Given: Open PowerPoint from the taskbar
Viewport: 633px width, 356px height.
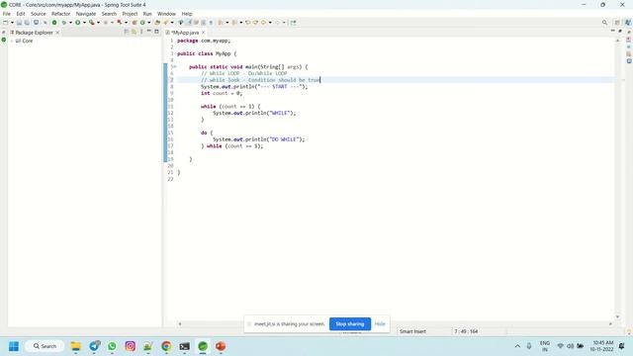Looking at the screenshot, I should point(221,346).
